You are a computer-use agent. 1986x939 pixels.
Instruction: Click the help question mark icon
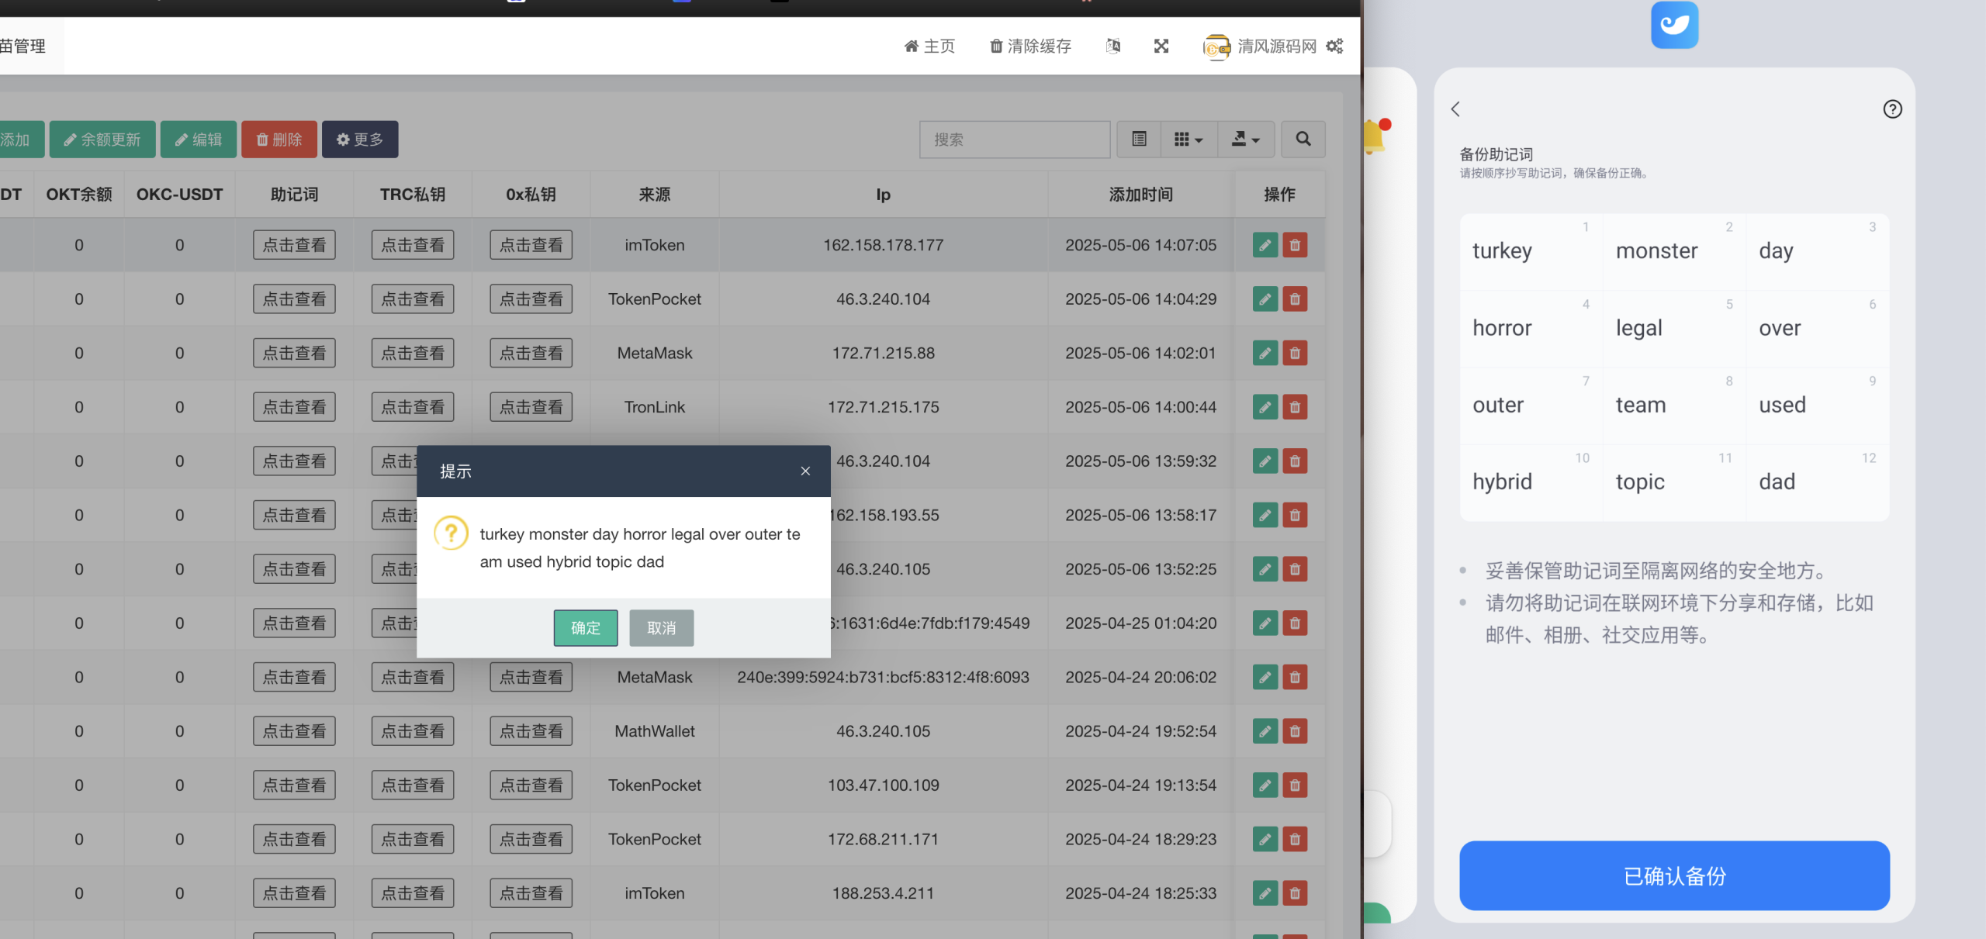pos(1892,109)
